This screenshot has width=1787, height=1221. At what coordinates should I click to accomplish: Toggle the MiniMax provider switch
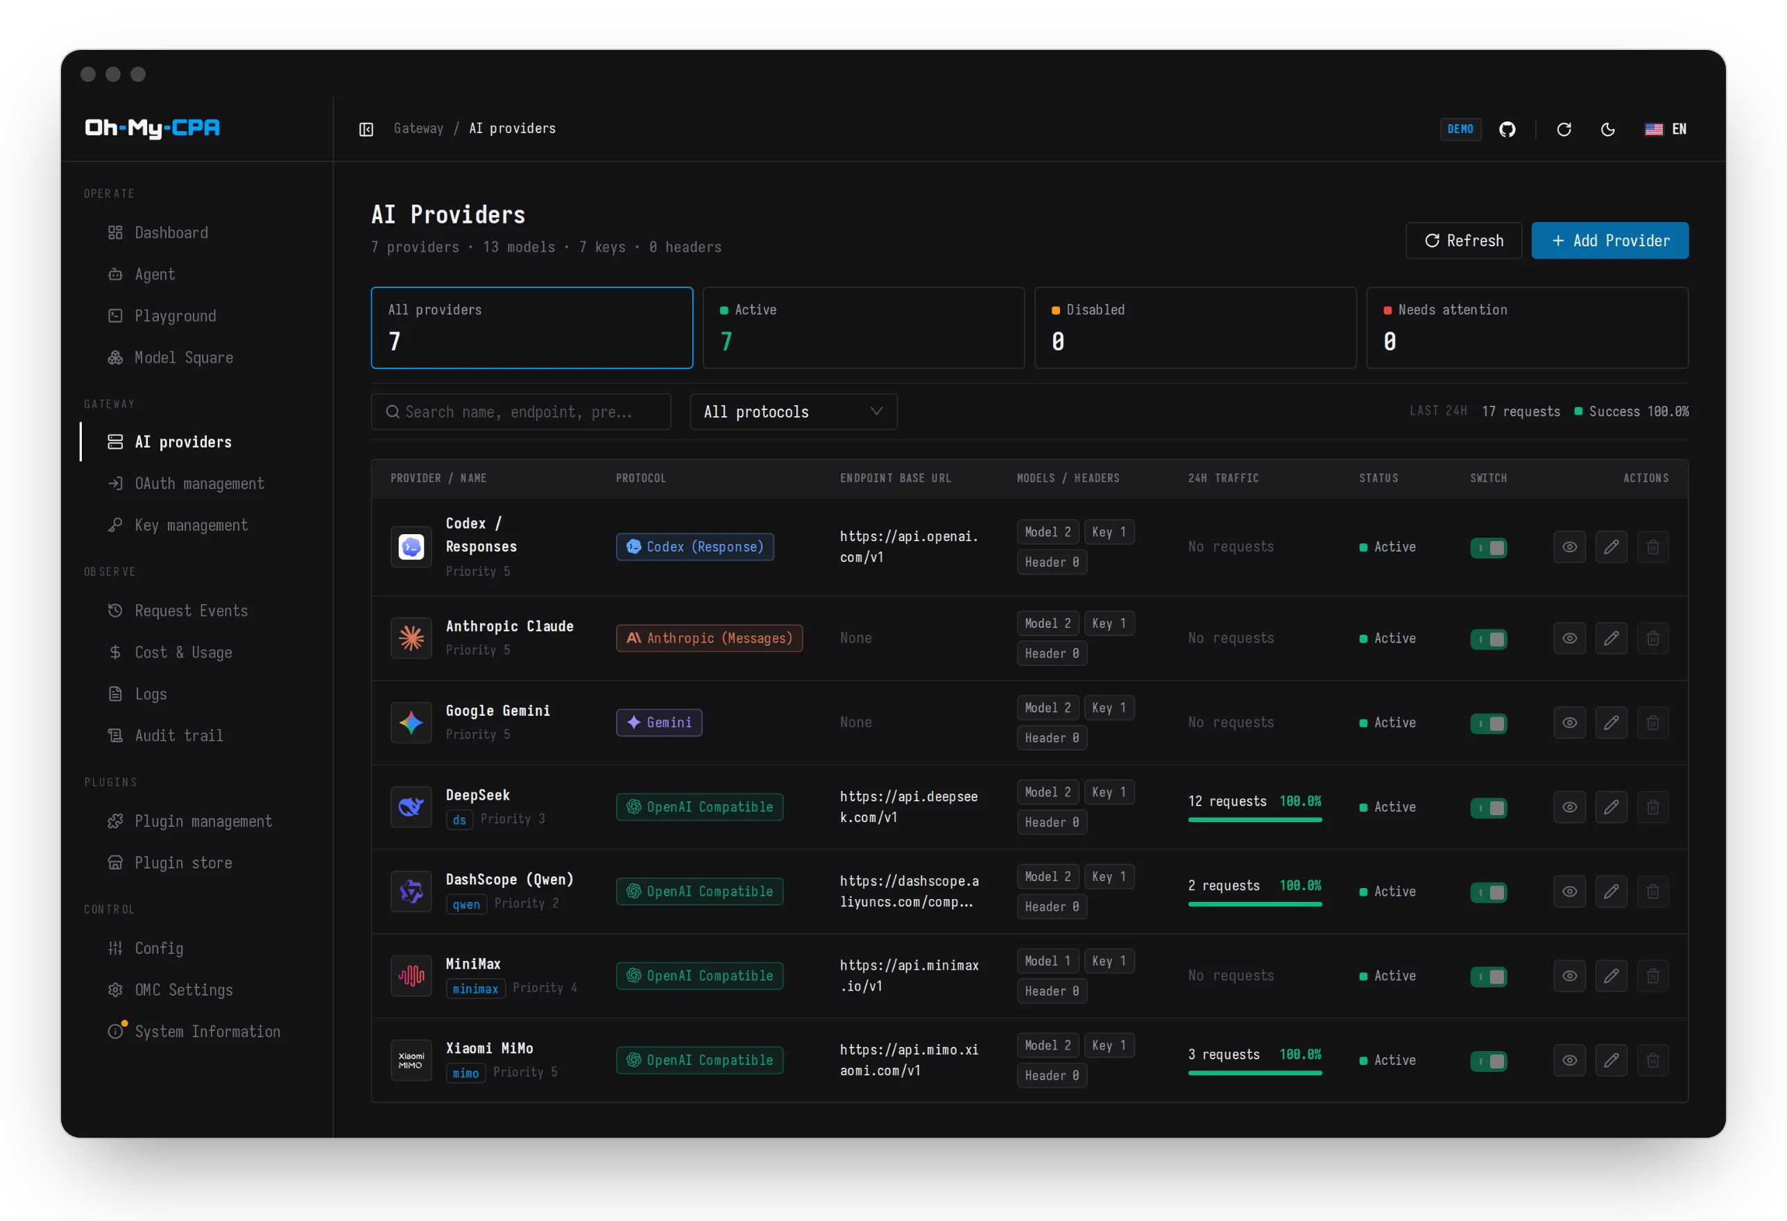tap(1488, 977)
